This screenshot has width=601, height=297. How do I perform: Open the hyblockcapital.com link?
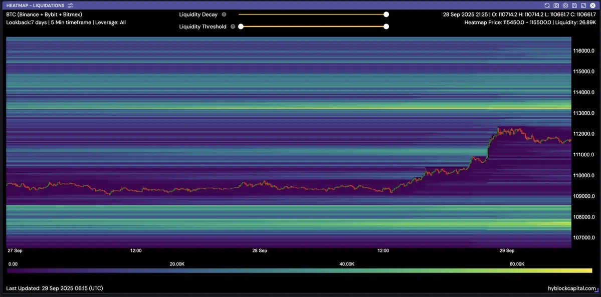pos(571,288)
